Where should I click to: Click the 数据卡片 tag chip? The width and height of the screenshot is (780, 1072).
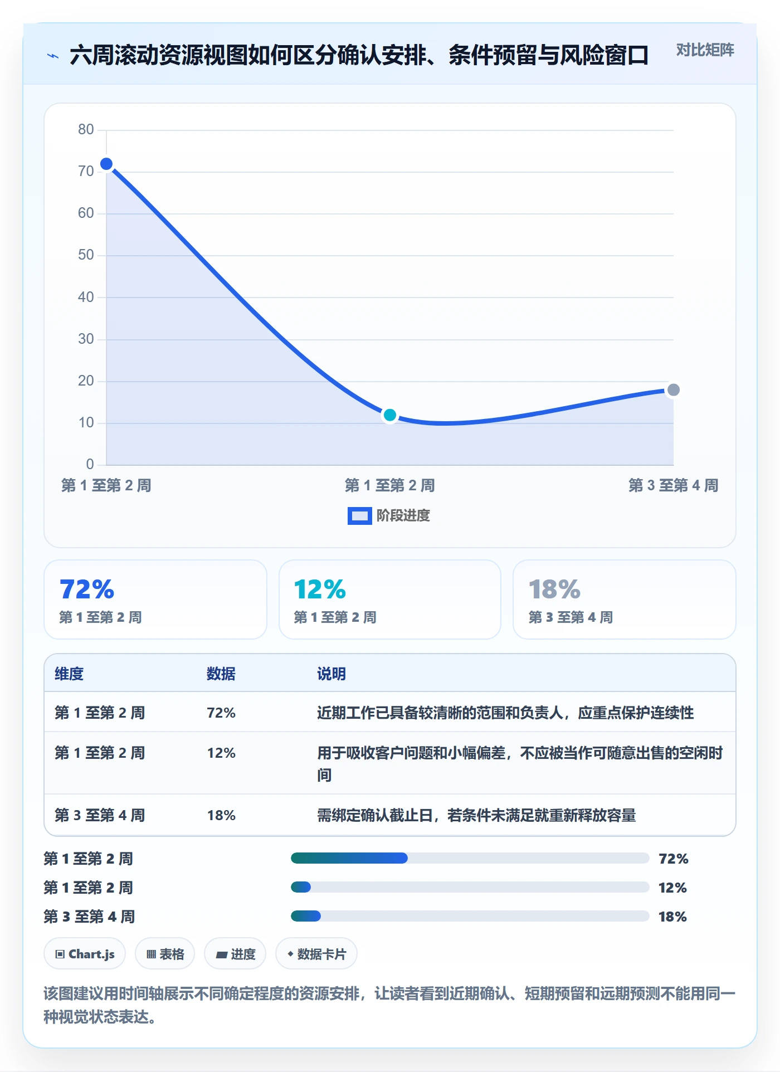click(316, 954)
